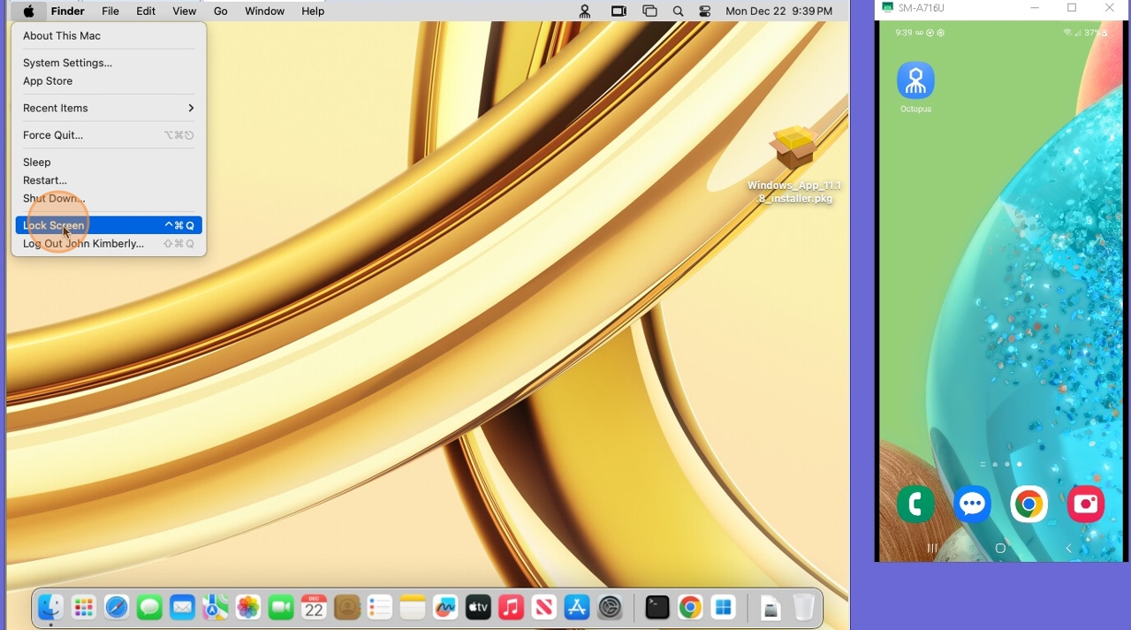Expand the Recent Items submenu
The image size is (1131, 630).
[x=109, y=108]
